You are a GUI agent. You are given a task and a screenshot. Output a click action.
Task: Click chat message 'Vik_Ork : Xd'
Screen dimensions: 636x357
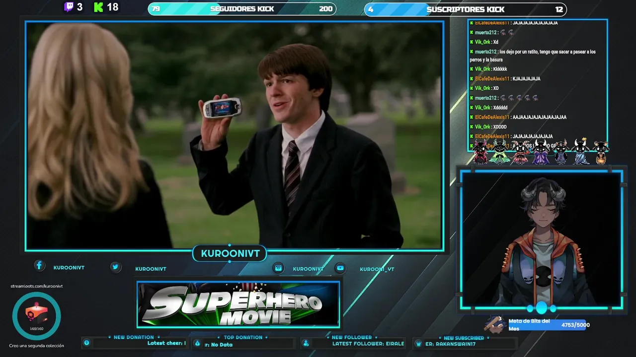click(484, 42)
